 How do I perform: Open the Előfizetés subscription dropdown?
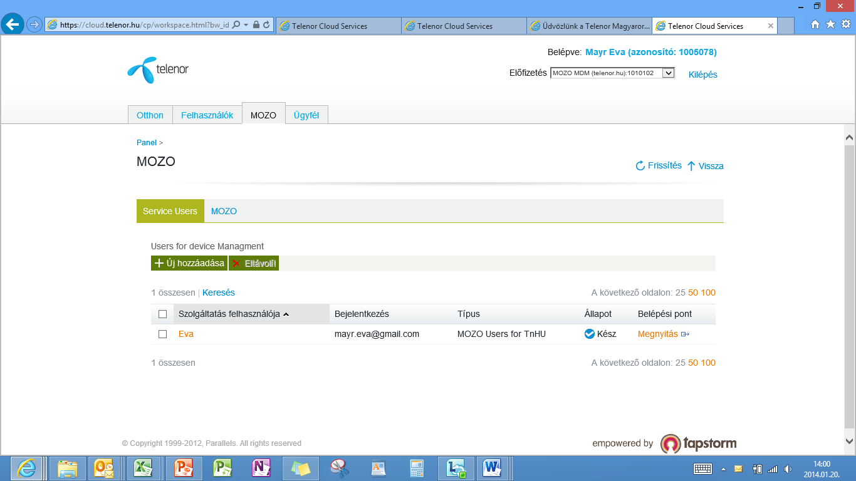coord(612,73)
